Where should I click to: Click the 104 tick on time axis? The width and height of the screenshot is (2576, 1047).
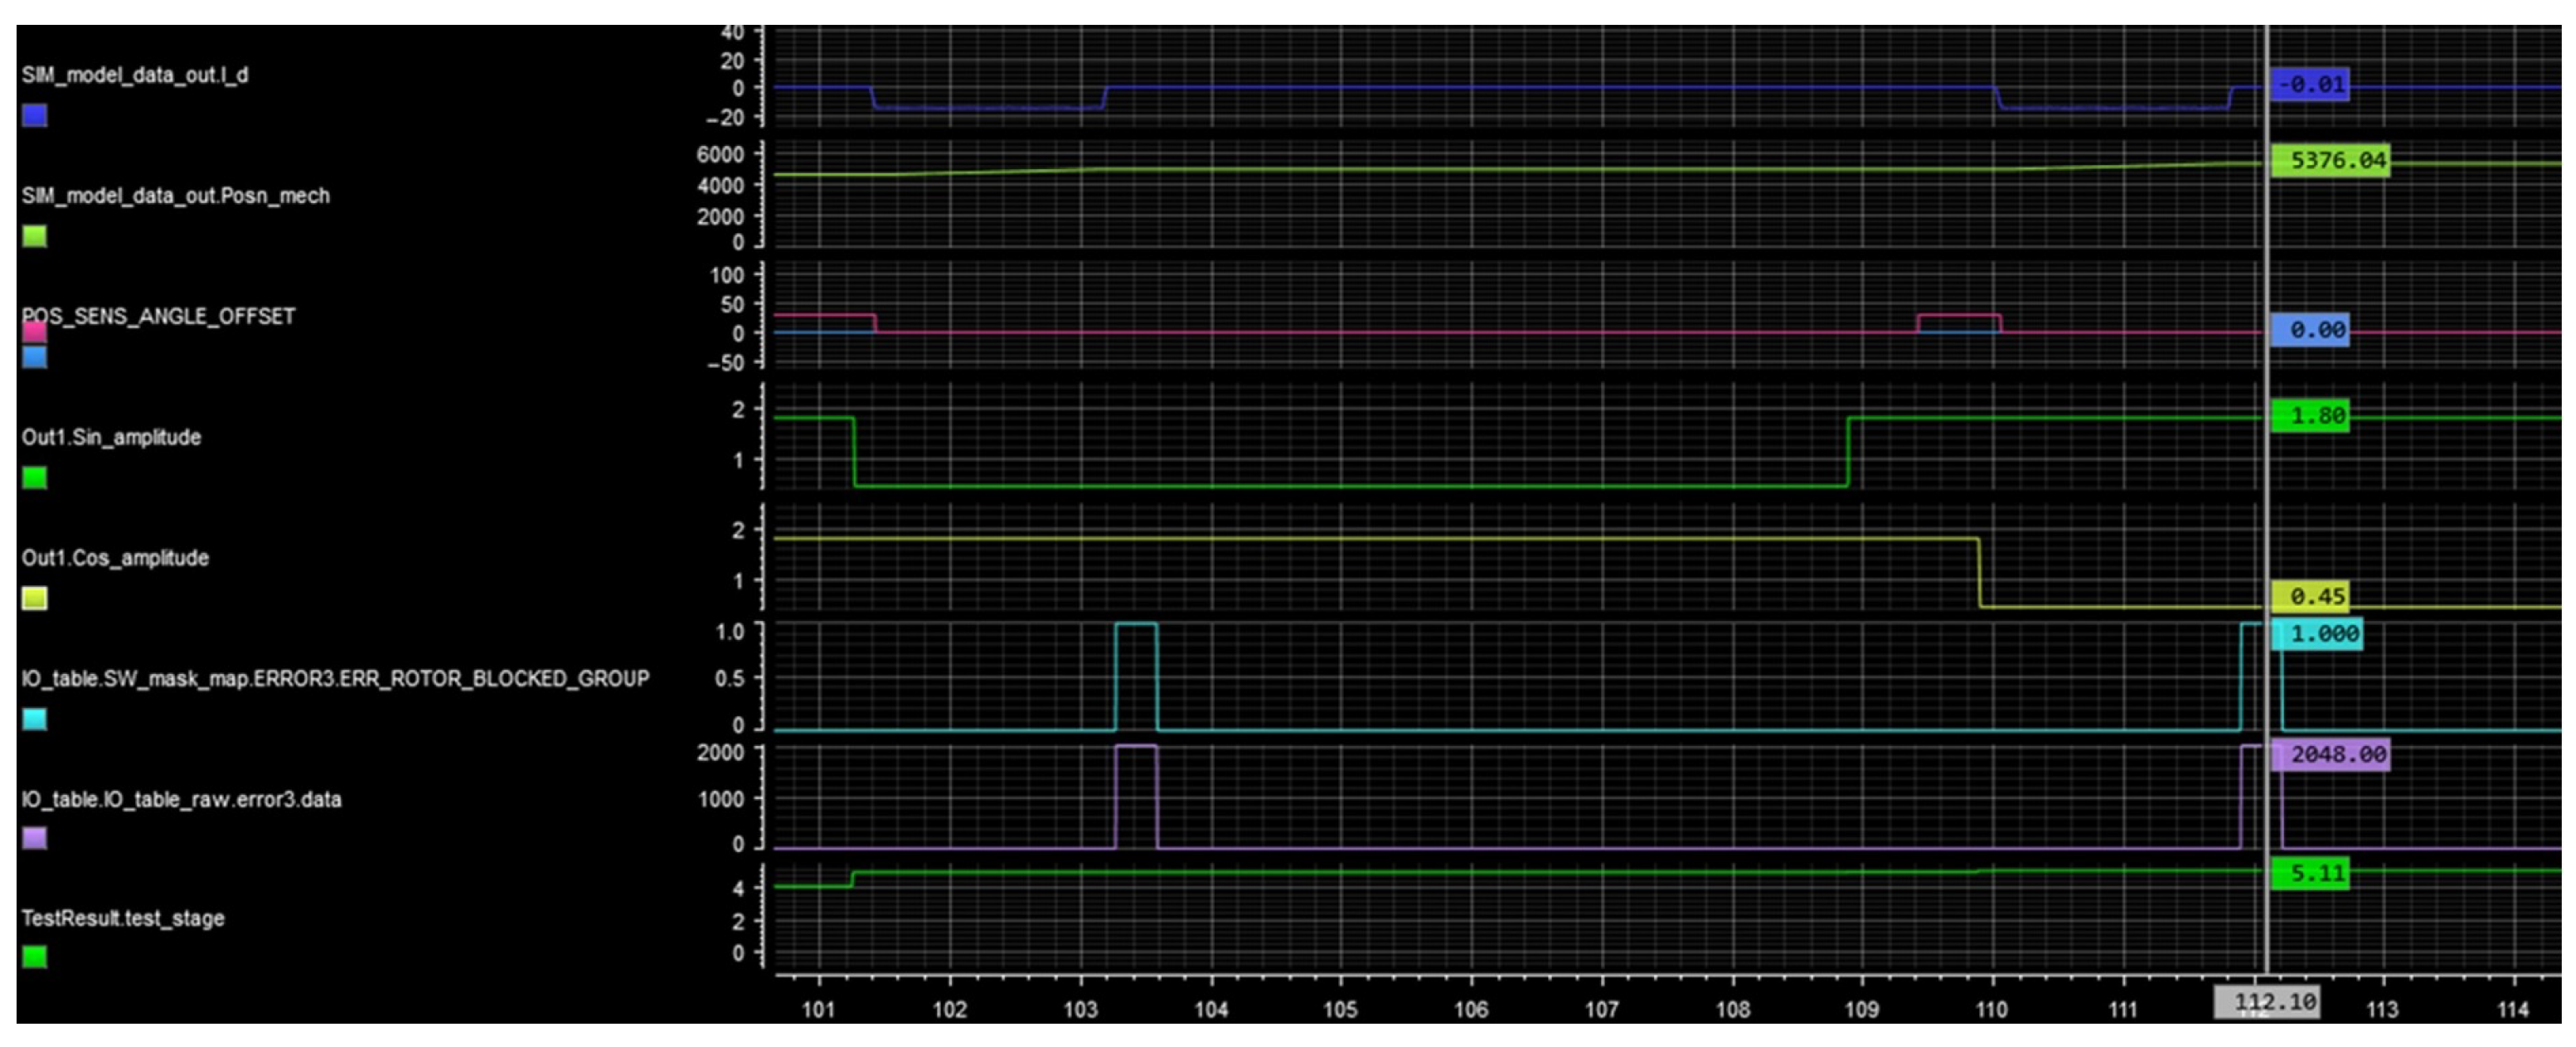pyautogui.click(x=1211, y=1009)
